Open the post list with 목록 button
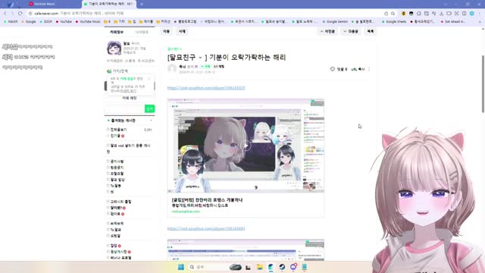This screenshot has height=273, width=485. [x=371, y=31]
